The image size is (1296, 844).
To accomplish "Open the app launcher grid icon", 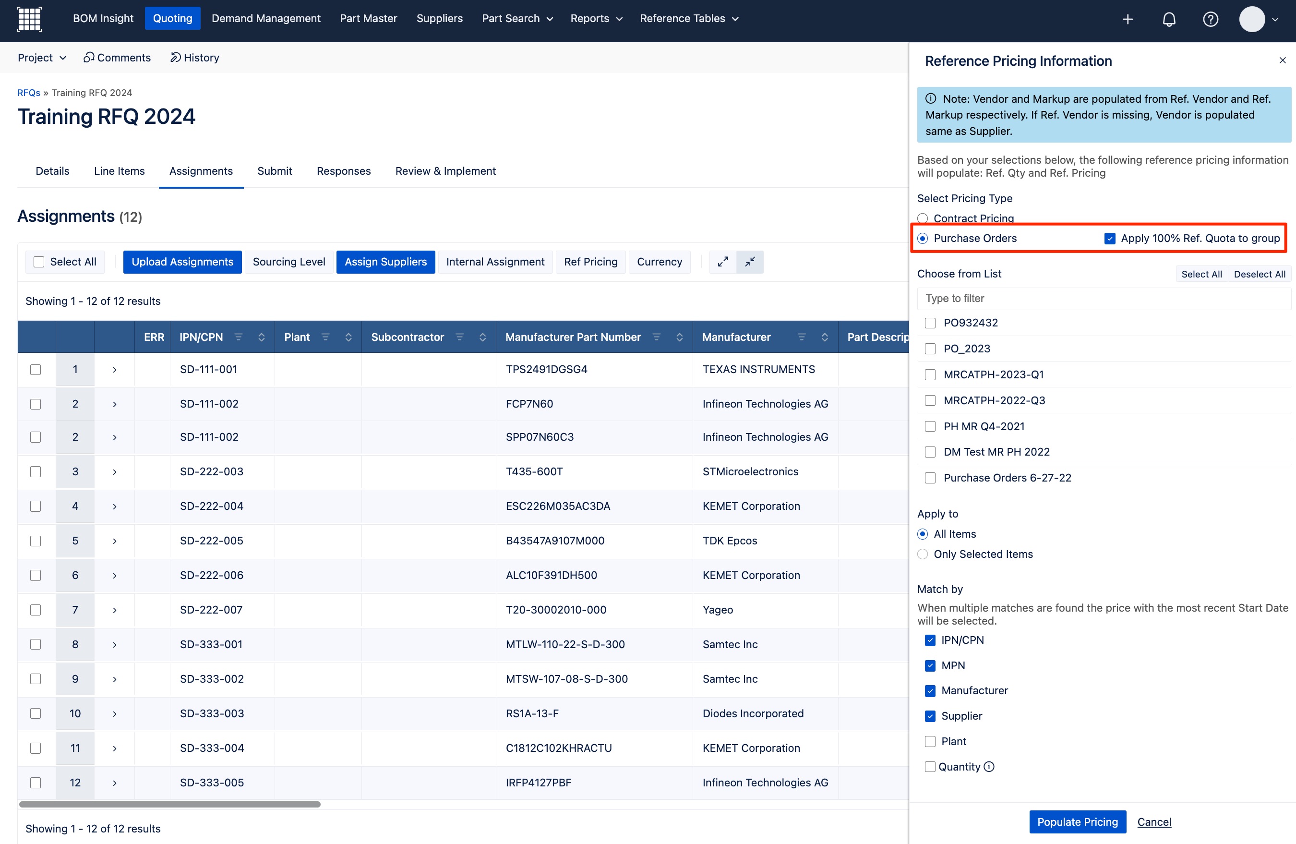I will pos(29,19).
